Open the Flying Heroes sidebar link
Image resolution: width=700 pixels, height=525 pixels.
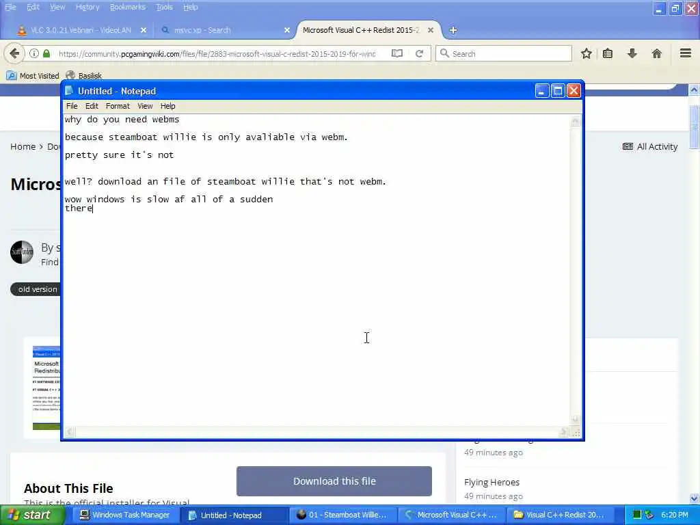pyautogui.click(x=492, y=482)
